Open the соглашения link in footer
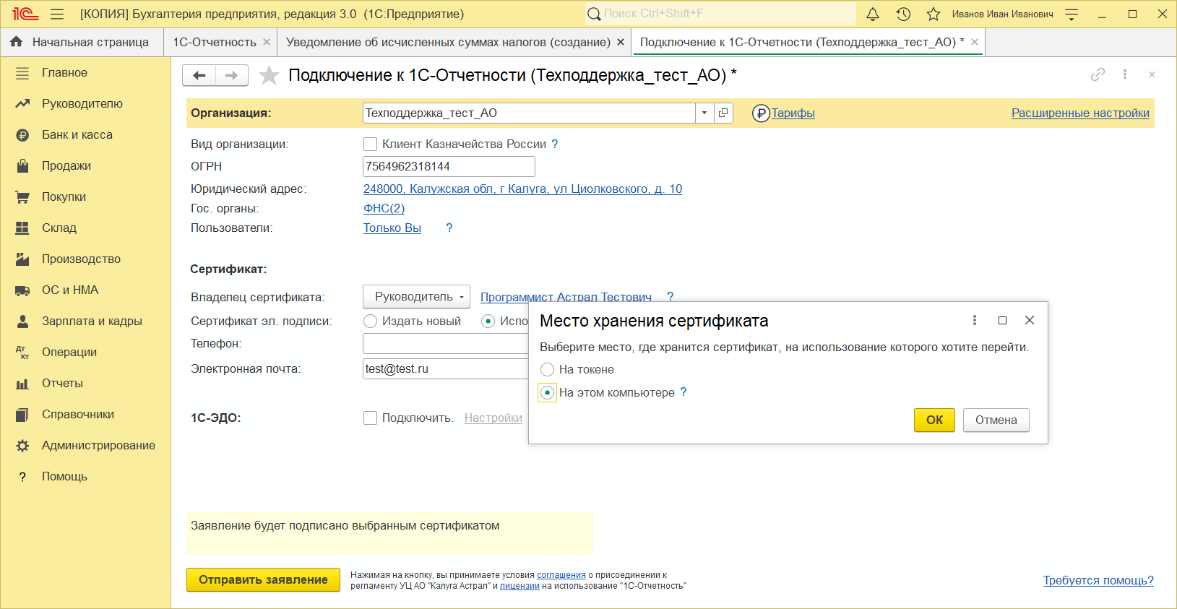Image resolution: width=1177 pixels, height=609 pixels. pyautogui.click(x=561, y=575)
